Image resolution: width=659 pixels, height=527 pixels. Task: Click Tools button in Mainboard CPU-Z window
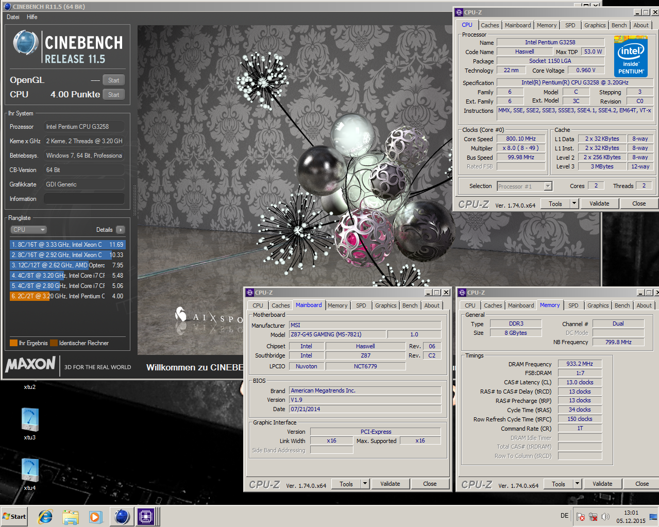pyautogui.click(x=346, y=484)
